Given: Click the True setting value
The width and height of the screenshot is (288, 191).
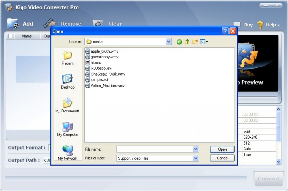Looking at the screenshot, I should (x=247, y=155).
